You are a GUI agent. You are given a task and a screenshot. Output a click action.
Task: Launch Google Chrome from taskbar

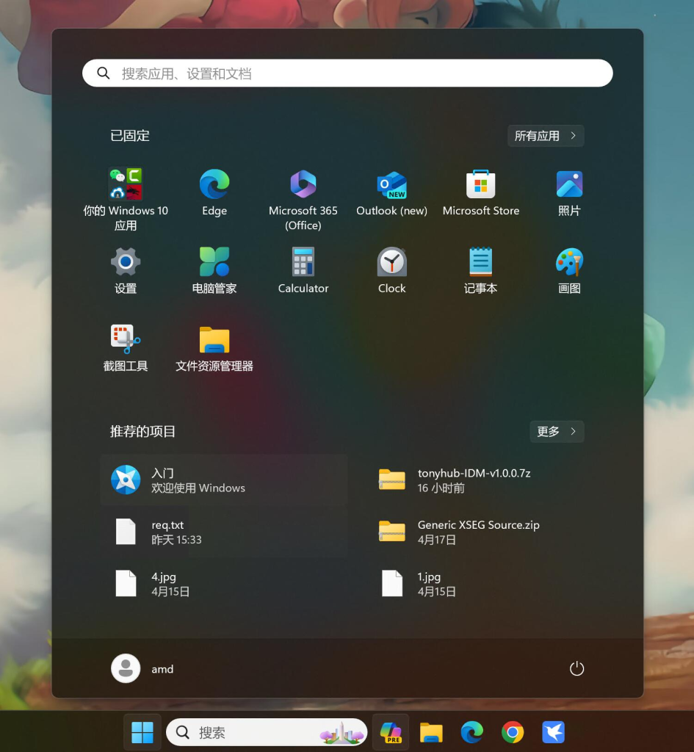tap(513, 732)
